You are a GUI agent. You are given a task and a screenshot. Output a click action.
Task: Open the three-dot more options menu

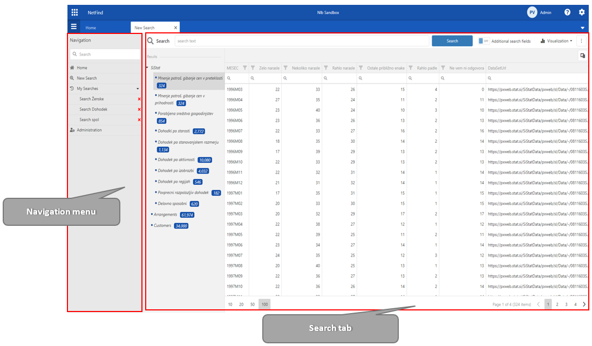pos(581,41)
